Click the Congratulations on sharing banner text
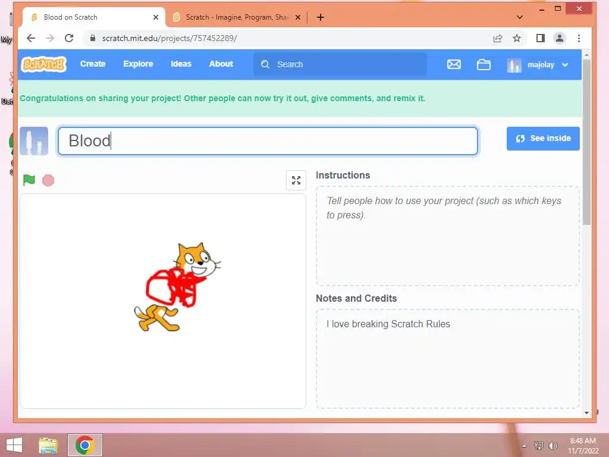 [x=222, y=98]
